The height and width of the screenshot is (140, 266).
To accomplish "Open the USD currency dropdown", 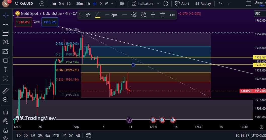I will coord(260,14).
